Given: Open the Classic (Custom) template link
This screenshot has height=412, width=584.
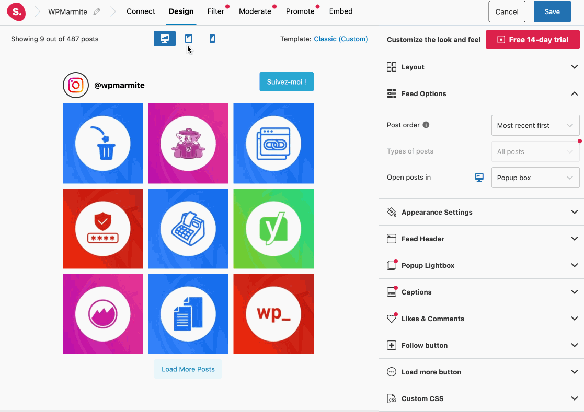Looking at the screenshot, I should click(341, 39).
